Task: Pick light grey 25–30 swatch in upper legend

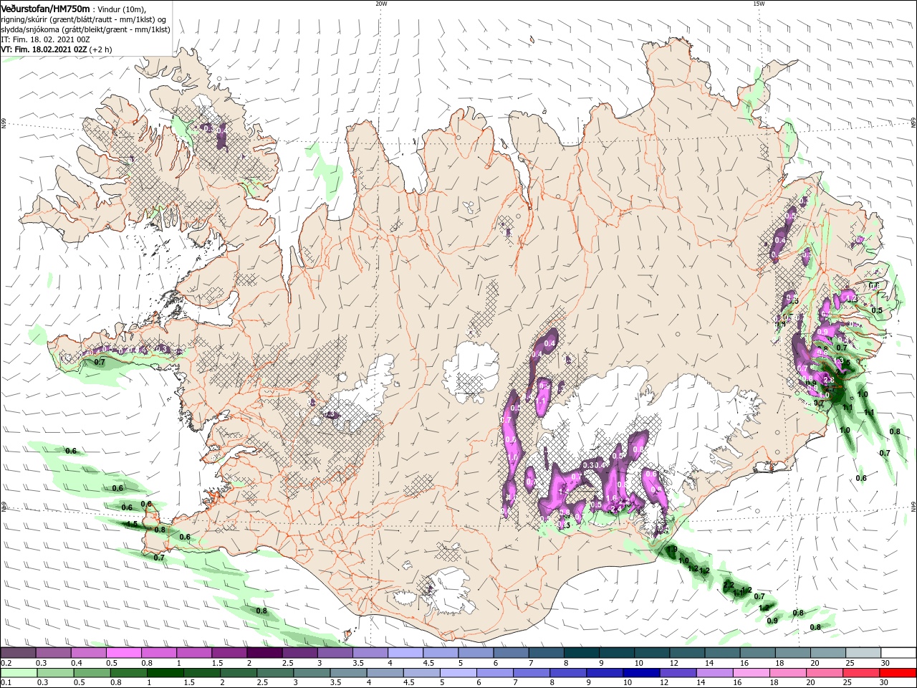Action: tap(862, 651)
